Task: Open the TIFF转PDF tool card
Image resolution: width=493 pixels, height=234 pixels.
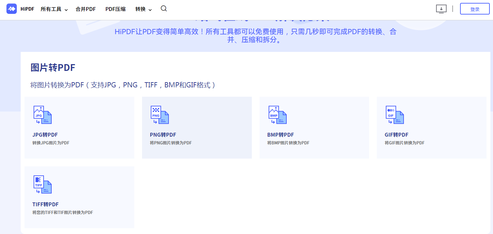Action: 79,197
